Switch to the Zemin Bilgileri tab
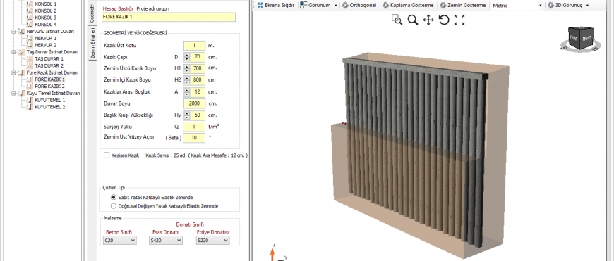The width and height of the screenshot is (614, 261). 92,44
